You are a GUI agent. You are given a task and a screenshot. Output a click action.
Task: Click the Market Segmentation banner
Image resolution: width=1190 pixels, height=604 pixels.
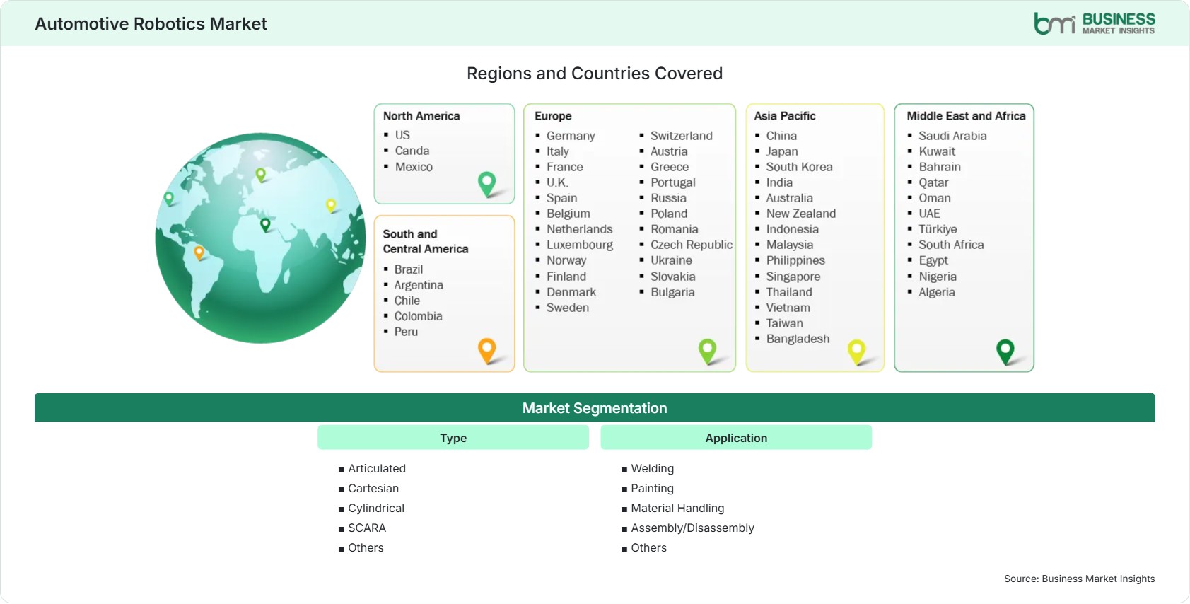[x=595, y=408]
